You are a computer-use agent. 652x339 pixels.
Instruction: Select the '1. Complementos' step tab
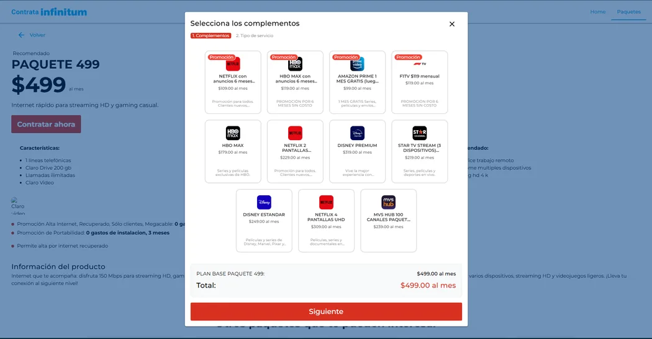pos(211,36)
